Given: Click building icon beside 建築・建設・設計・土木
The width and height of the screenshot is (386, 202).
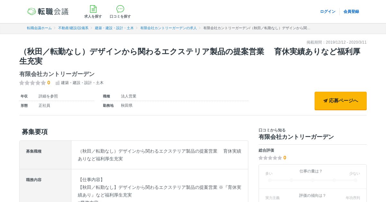Looking at the screenshot, I should tap(58, 83).
